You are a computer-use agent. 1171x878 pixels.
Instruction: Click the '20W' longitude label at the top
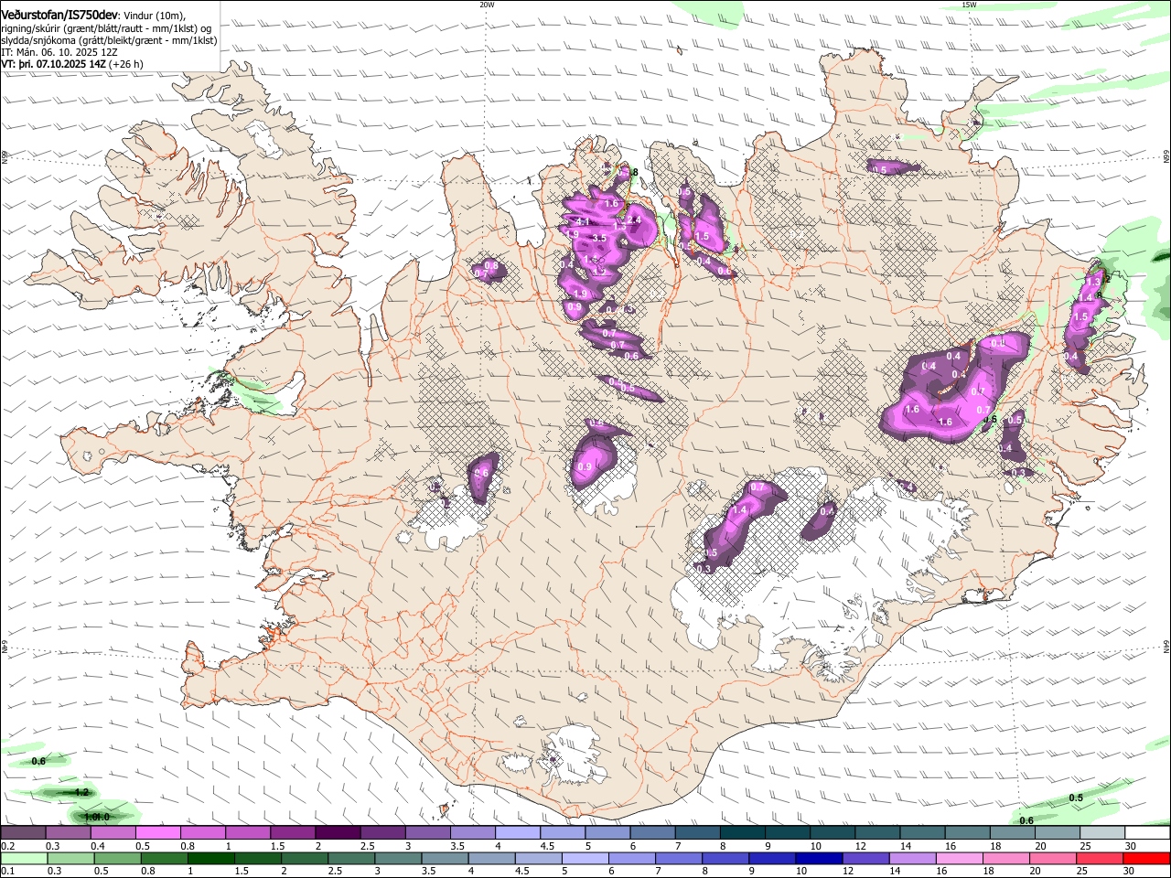point(487,5)
